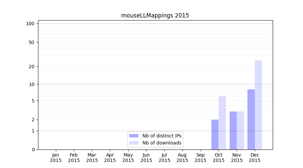Viewport: 303px width, 168px height.
Task: Select the 'Nb of downloads' legend label
Action: point(162,143)
